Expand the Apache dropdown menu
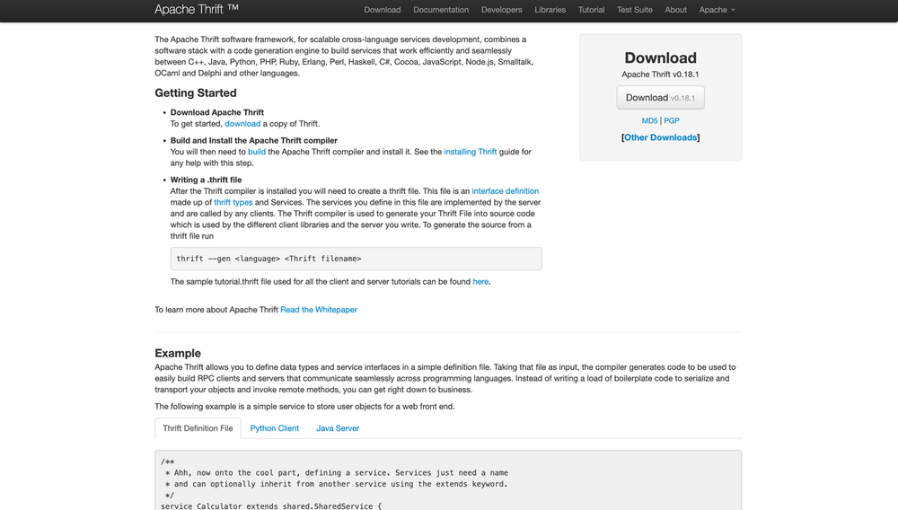This screenshot has height=510, width=898. pos(717,10)
